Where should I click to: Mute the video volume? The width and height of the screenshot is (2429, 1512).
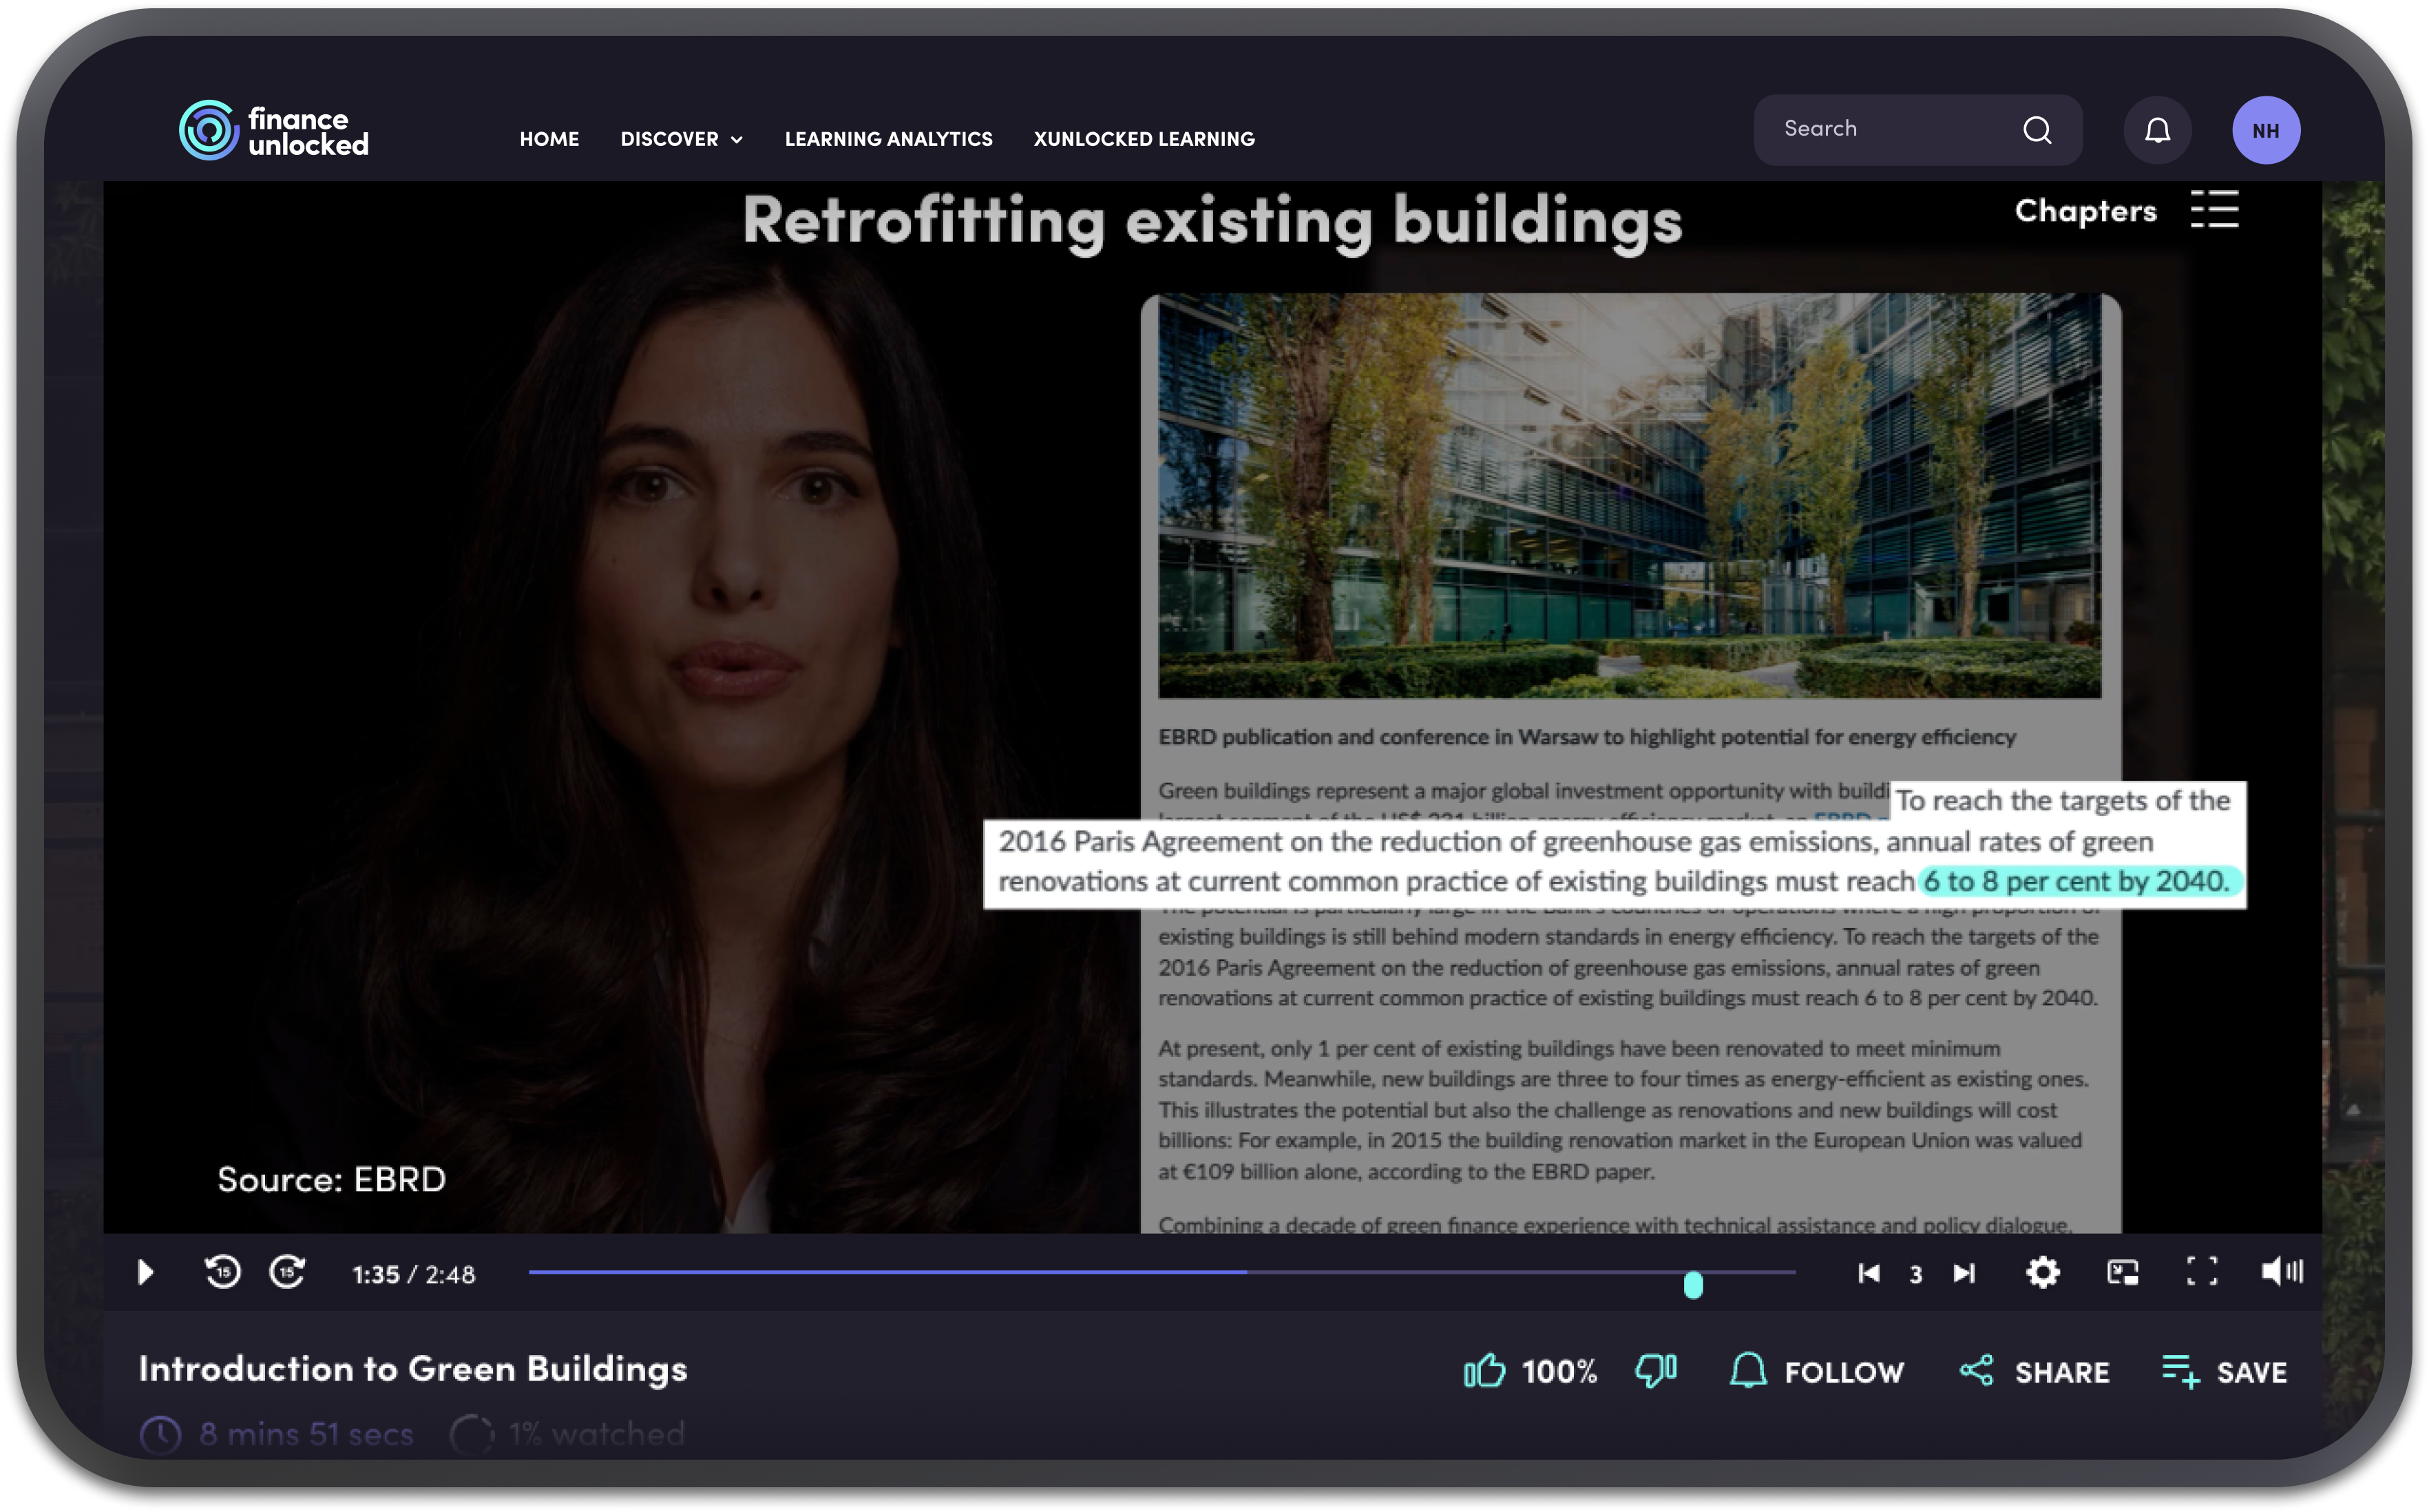point(2281,1272)
